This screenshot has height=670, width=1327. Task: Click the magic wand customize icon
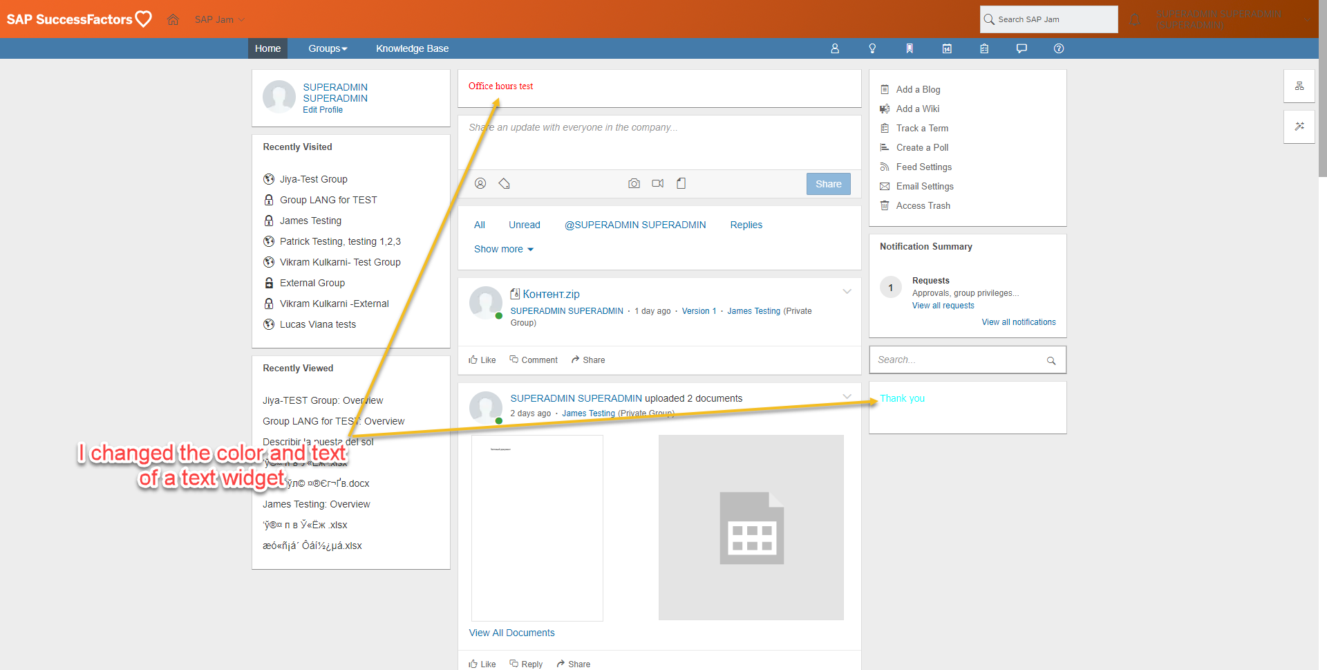(x=1299, y=127)
